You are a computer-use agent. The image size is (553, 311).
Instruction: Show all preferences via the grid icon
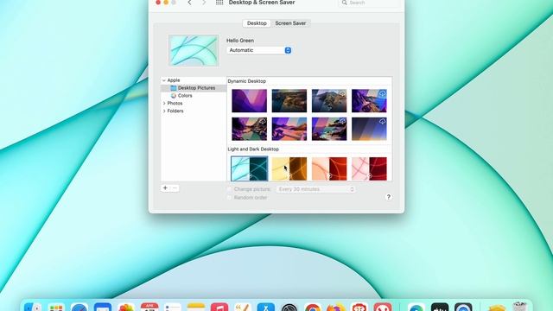point(219,3)
